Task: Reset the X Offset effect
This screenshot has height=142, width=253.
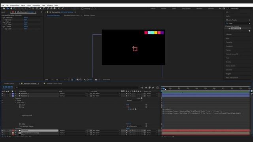Action: pos(26,22)
